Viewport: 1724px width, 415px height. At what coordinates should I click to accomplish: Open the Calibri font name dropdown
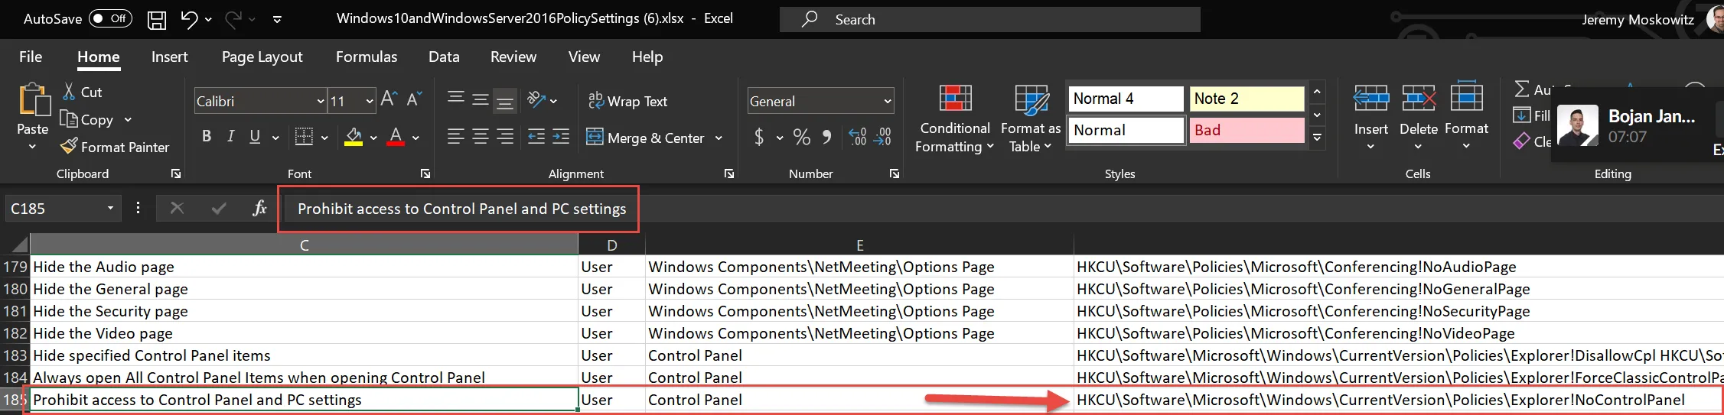321,101
